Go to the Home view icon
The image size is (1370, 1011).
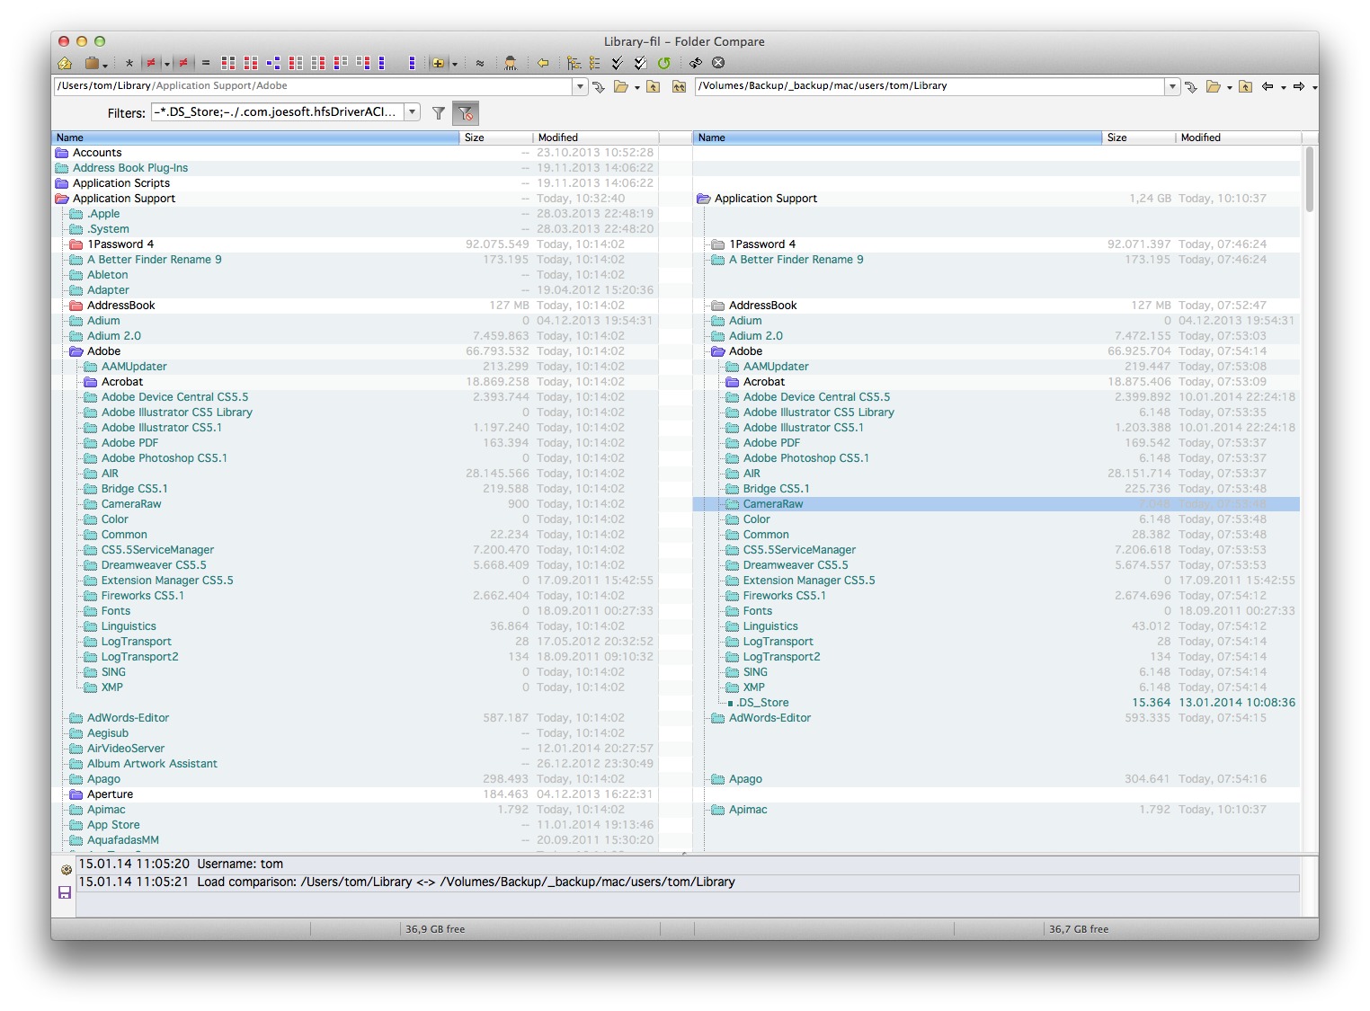click(x=65, y=63)
